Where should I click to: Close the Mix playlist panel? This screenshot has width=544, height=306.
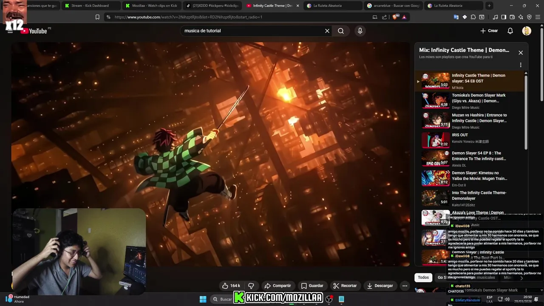pos(521,53)
